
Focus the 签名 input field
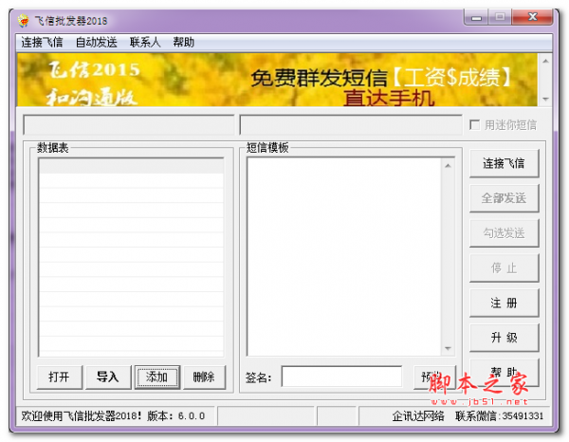[341, 377]
